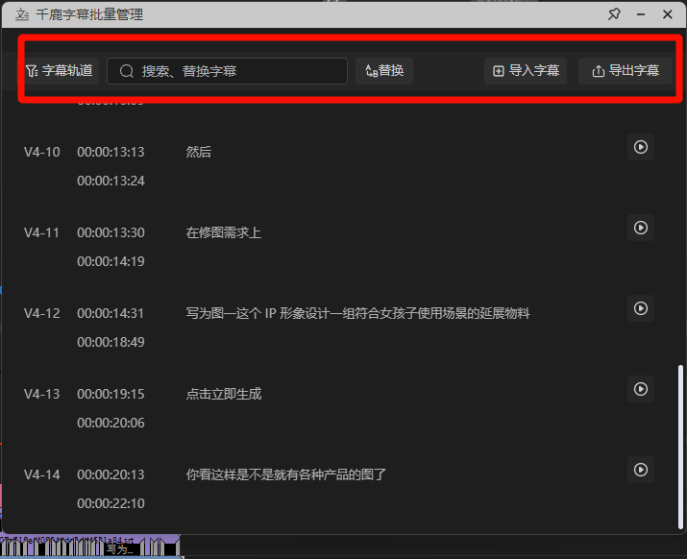Click the subtitle list vertical scrollbar

tap(680, 447)
